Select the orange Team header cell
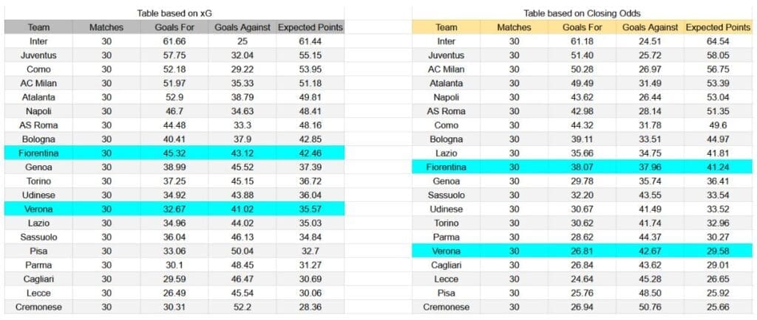 click(446, 27)
